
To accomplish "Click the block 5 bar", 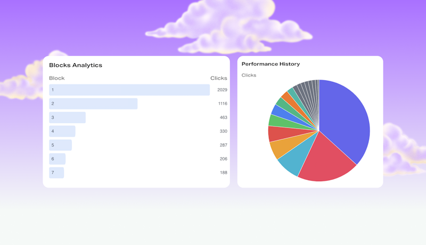I will [x=60, y=145].
